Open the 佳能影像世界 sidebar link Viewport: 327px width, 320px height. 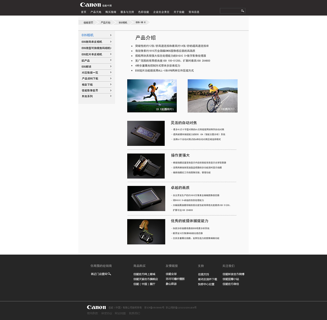point(90,90)
